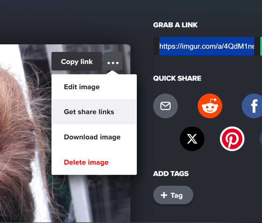
Task: Select Get share links menu entry
Action: 94,112
